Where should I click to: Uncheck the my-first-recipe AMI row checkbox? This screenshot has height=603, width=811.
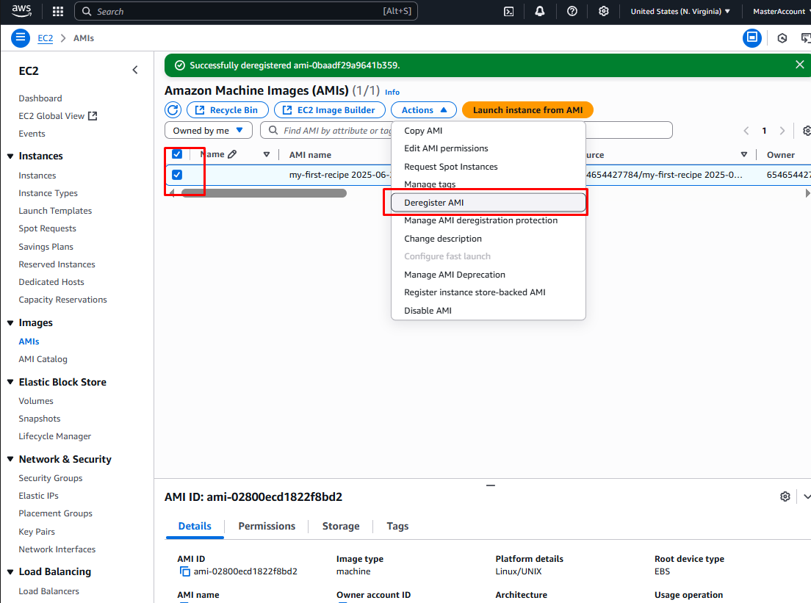pyautogui.click(x=177, y=175)
